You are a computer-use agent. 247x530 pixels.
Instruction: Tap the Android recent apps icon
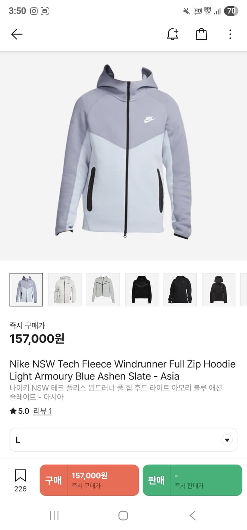(54, 516)
